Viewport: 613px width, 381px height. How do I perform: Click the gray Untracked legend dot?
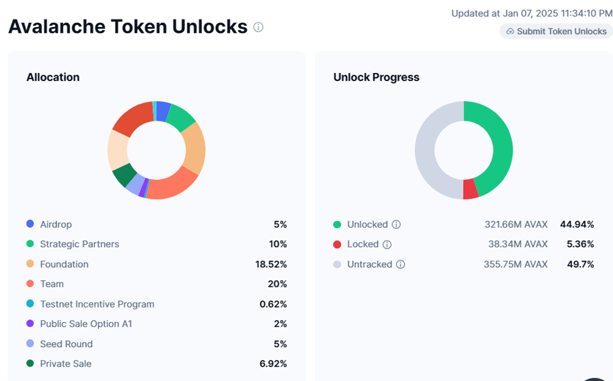click(337, 265)
